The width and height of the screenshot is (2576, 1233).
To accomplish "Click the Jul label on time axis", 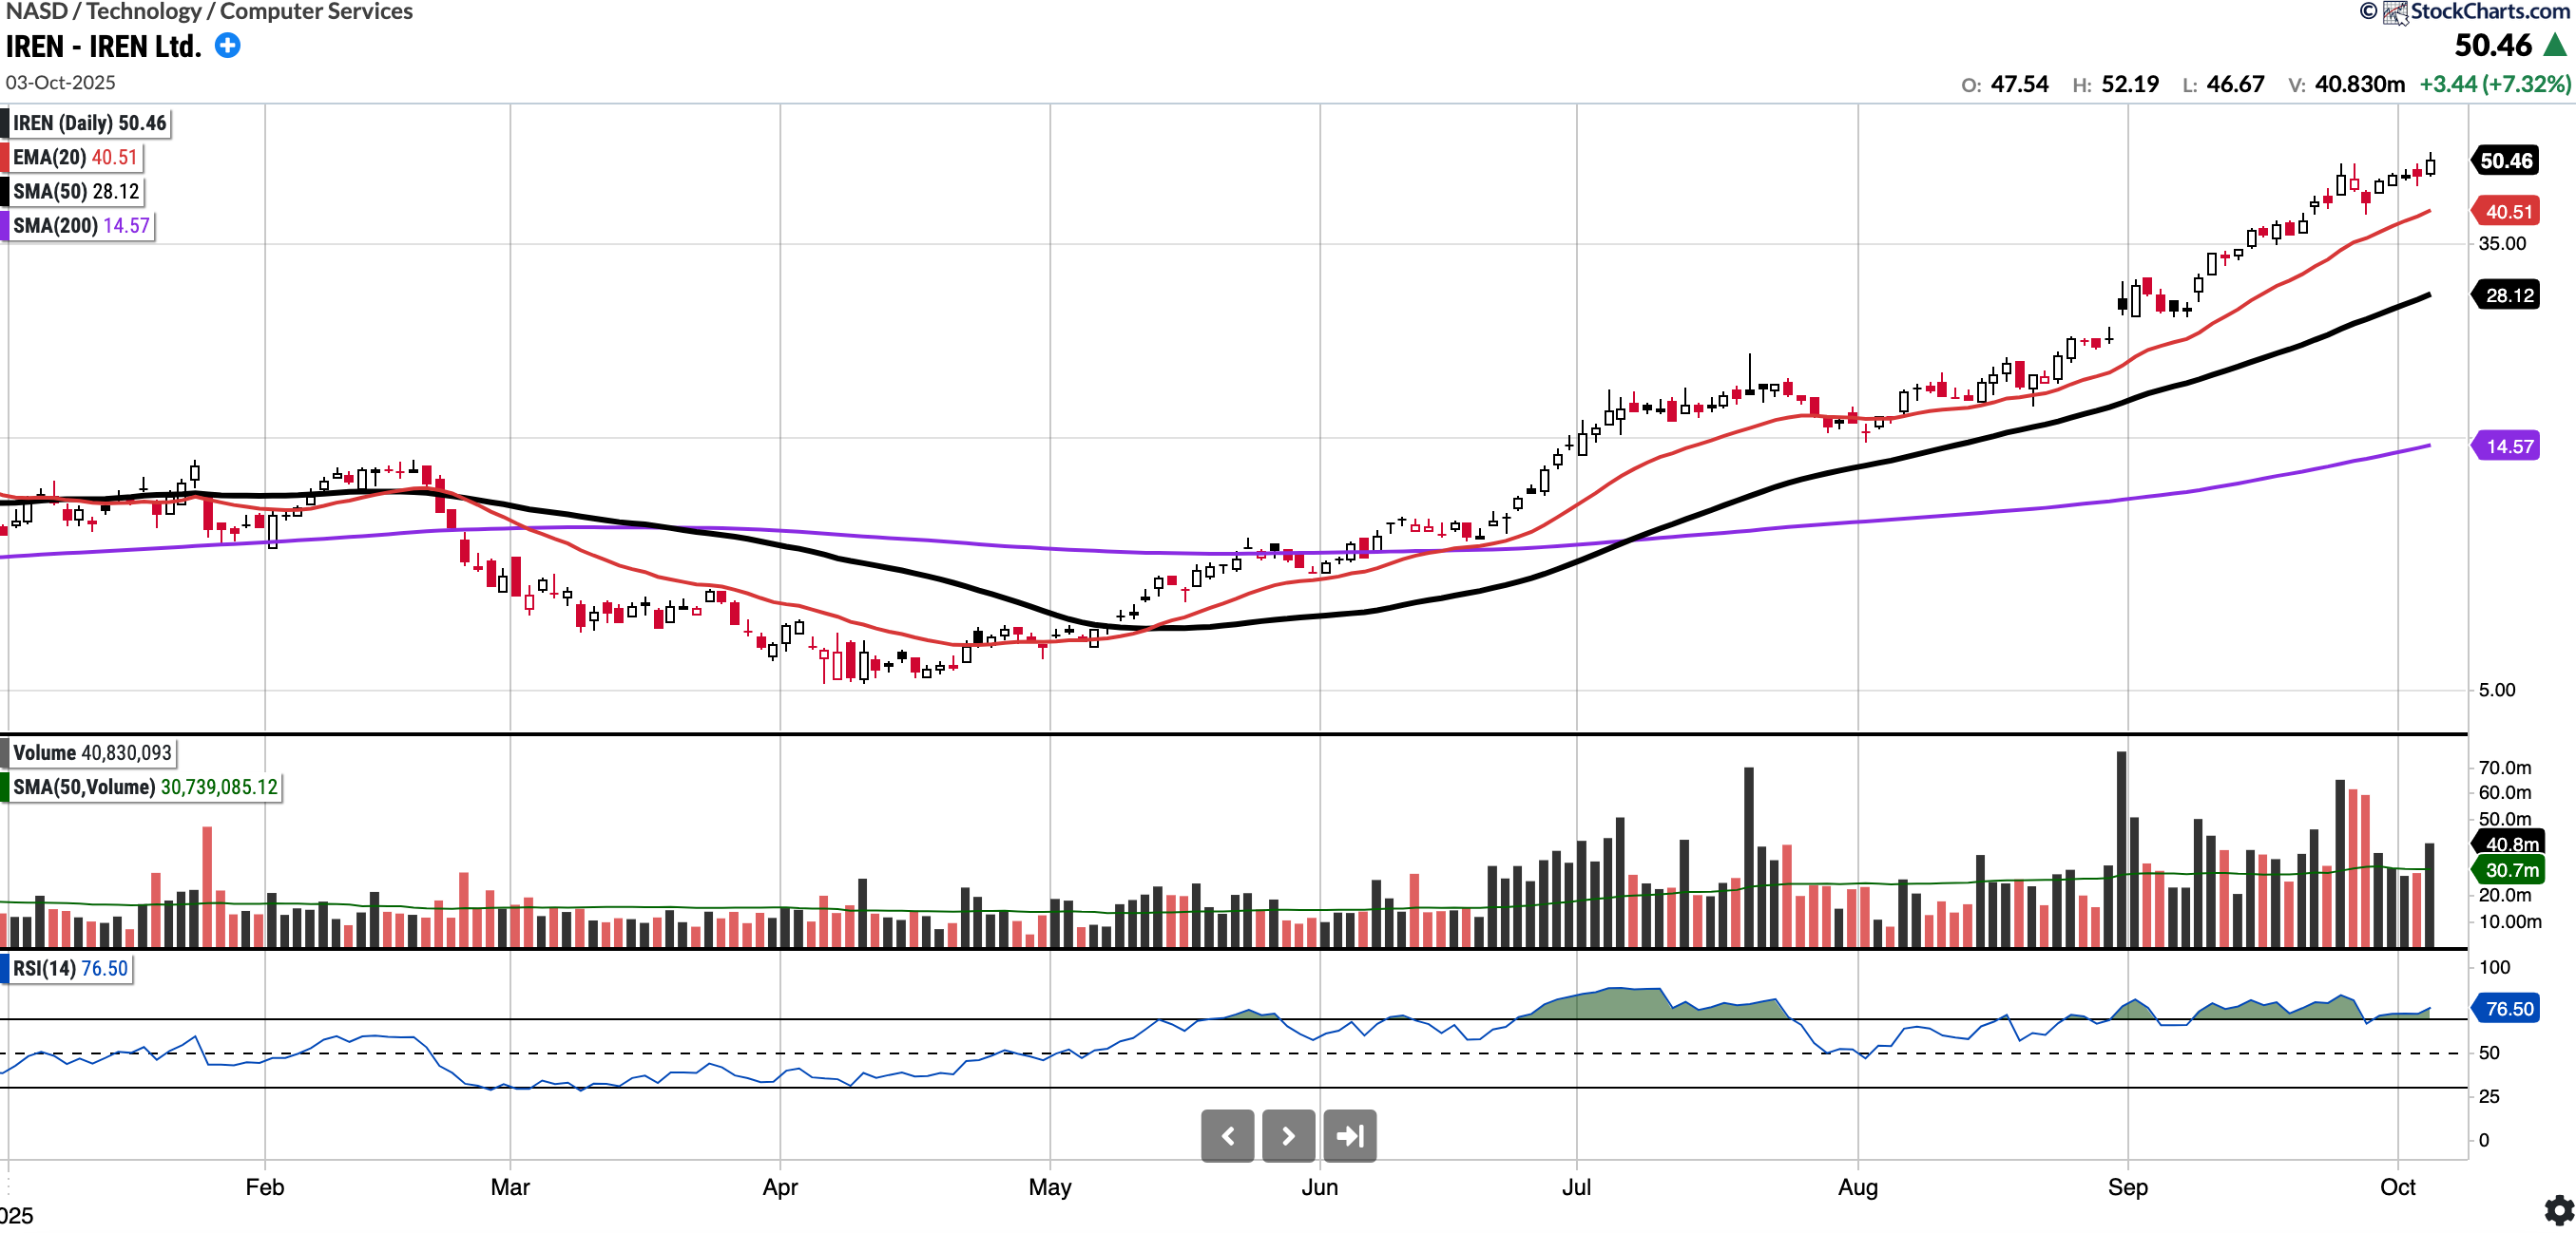I will pos(1576,1187).
